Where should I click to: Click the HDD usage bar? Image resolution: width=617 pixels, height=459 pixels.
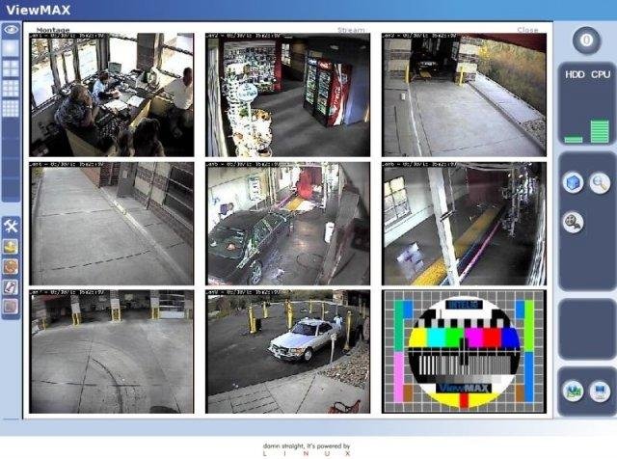pyautogui.click(x=574, y=139)
